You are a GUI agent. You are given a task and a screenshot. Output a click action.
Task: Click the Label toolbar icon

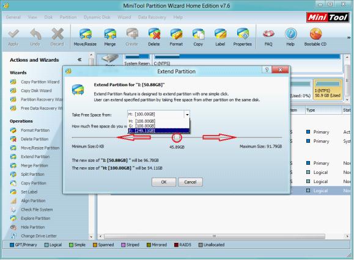[x=220, y=38]
